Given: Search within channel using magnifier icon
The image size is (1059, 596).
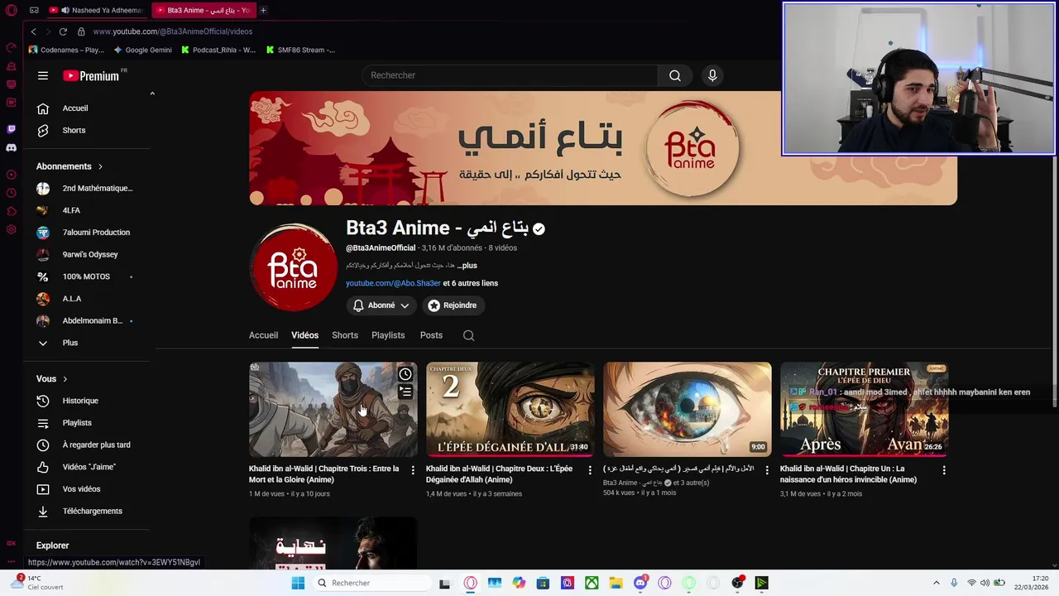Looking at the screenshot, I should [468, 335].
